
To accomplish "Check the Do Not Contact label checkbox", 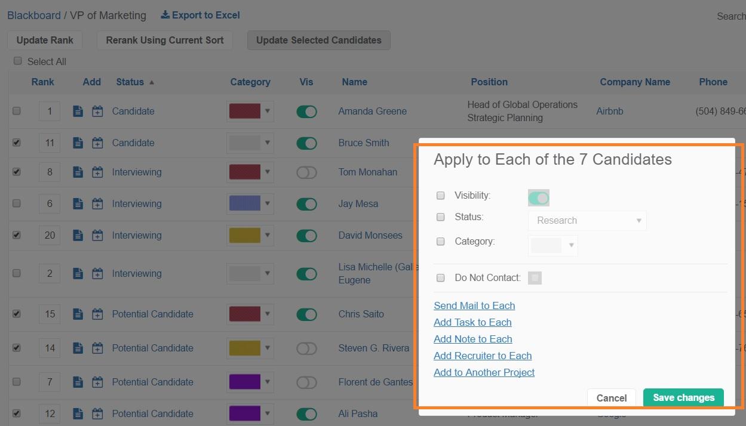I will [x=441, y=277].
